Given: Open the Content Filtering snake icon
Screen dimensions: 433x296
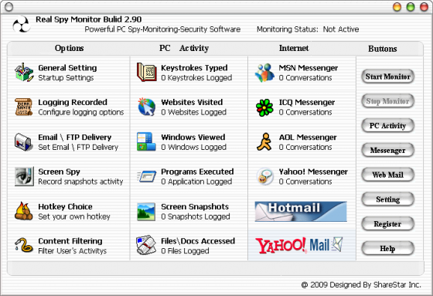Looking at the screenshot, I should (x=24, y=245).
